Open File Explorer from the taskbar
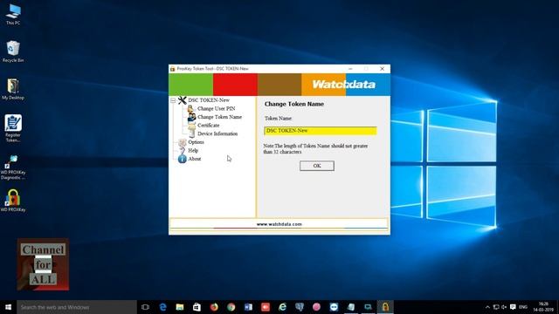559x314 pixels. 180,307
